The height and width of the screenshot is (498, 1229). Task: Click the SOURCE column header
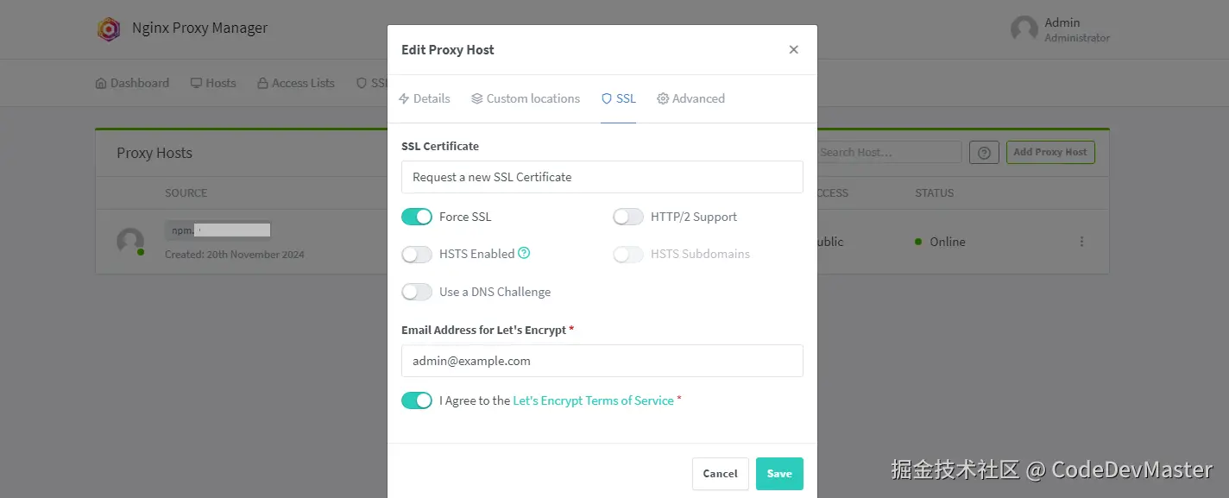pyautogui.click(x=186, y=193)
